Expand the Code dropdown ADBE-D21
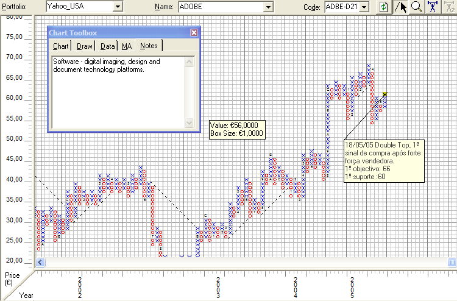 click(364, 7)
